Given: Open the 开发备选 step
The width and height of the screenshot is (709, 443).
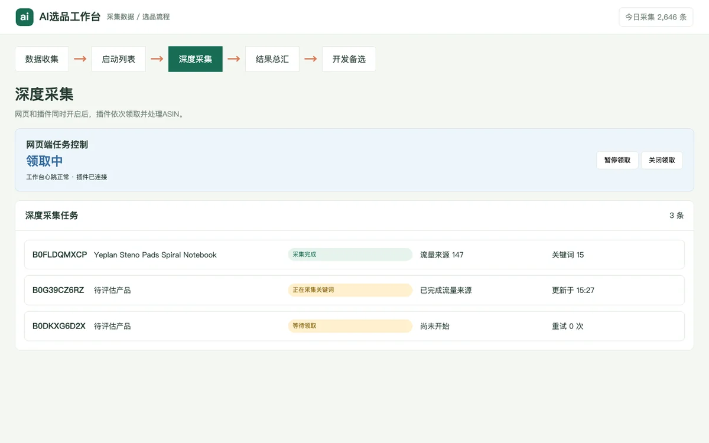Looking at the screenshot, I should tap(349, 59).
